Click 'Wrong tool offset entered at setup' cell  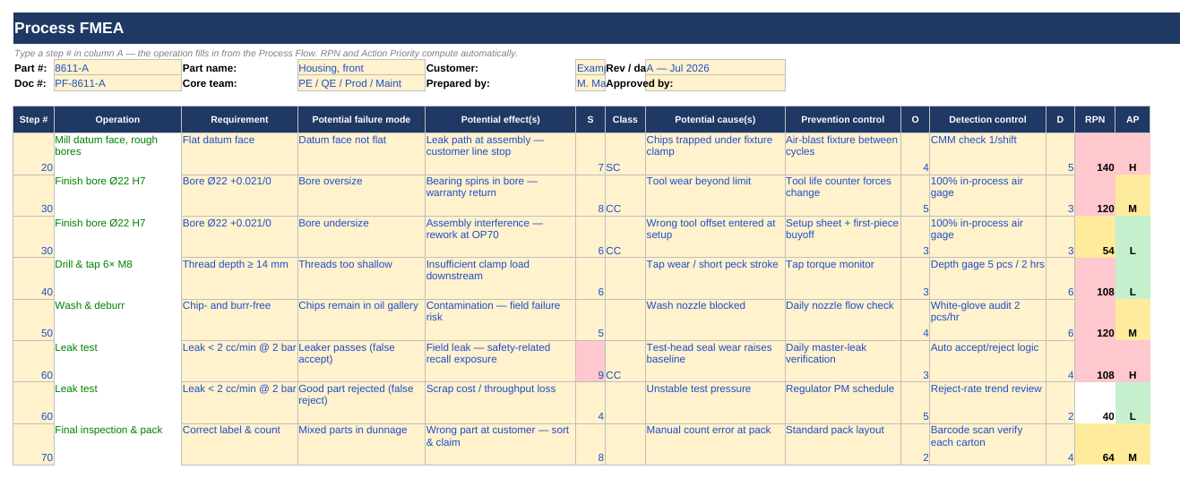715,237
